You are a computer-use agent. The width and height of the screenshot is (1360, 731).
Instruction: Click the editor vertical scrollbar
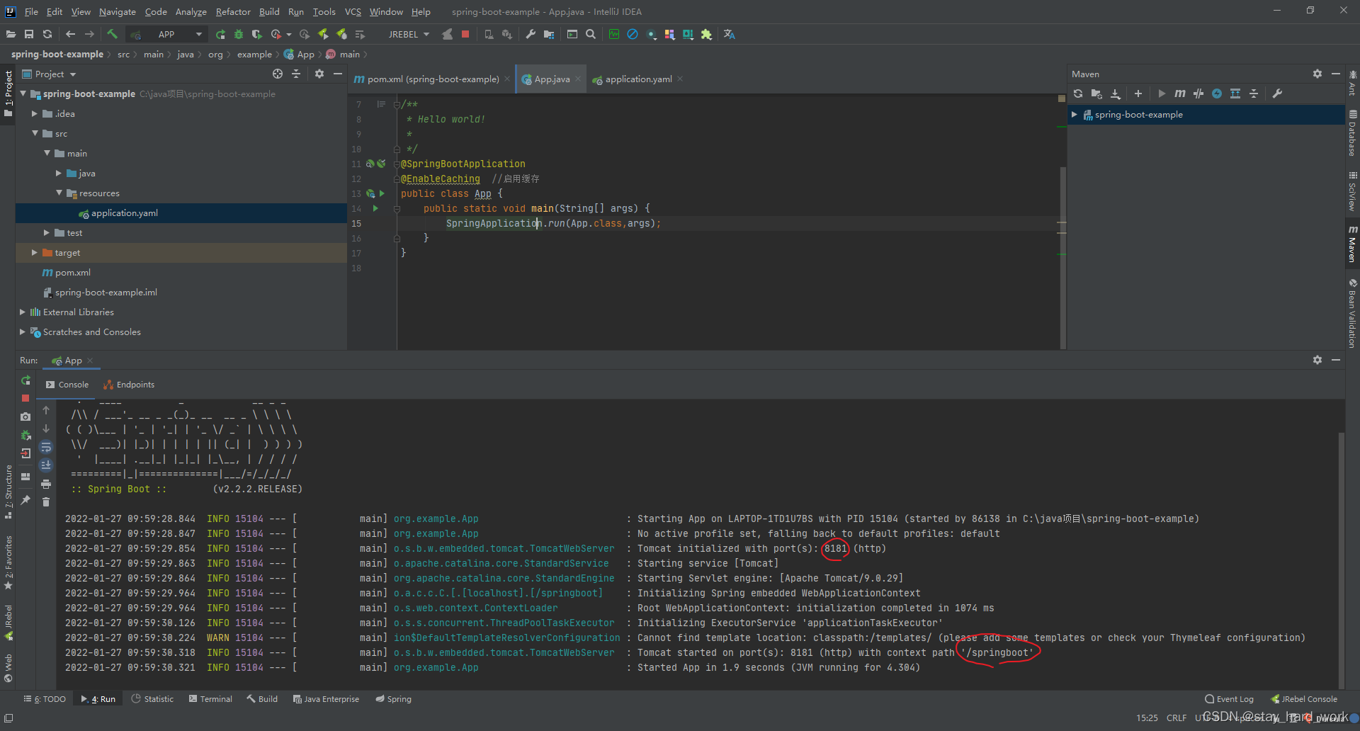(1062, 258)
